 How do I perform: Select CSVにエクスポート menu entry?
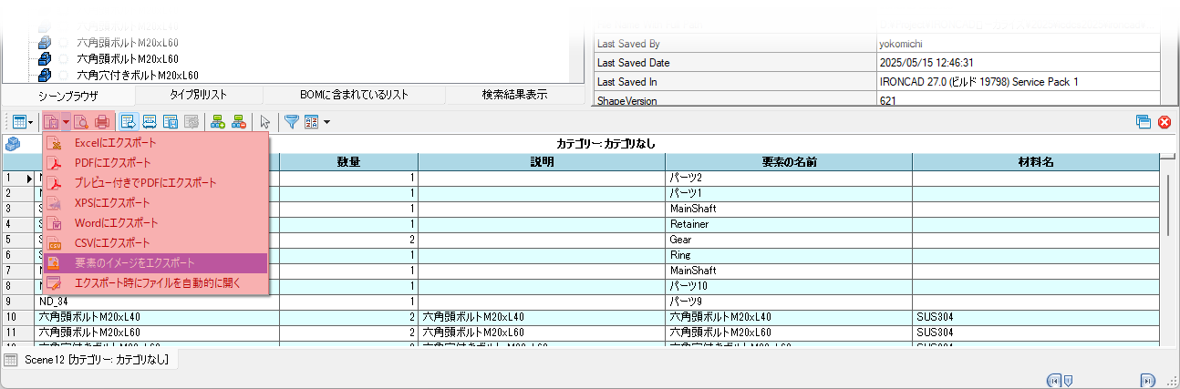click(x=111, y=243)
